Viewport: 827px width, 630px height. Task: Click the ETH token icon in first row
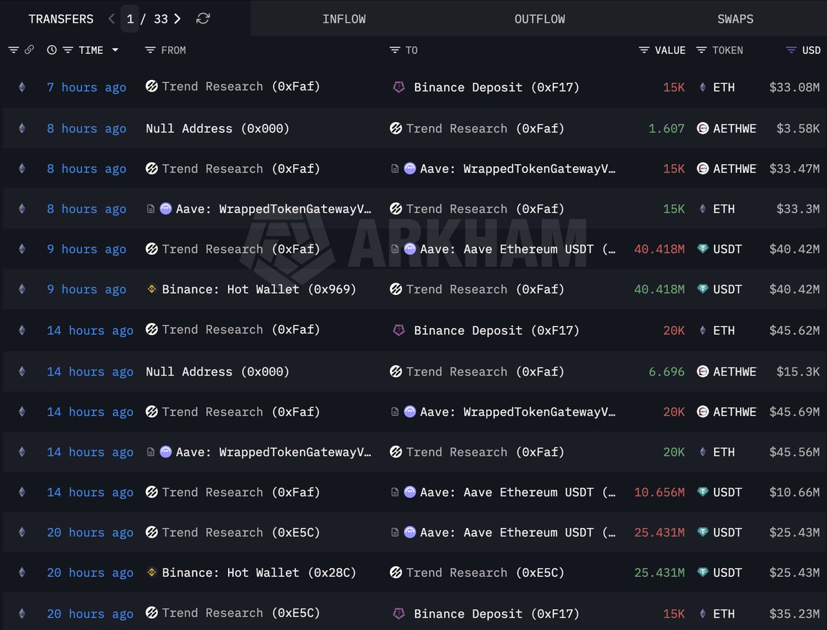coord(703,87)
